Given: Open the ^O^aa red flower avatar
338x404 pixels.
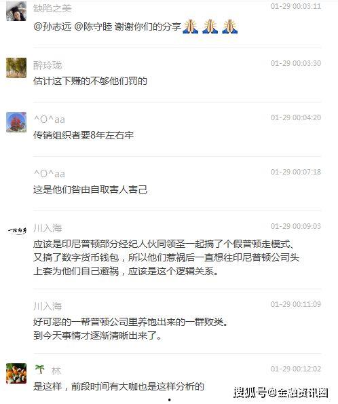Looking at the screenshot, I should pos(16,122).
